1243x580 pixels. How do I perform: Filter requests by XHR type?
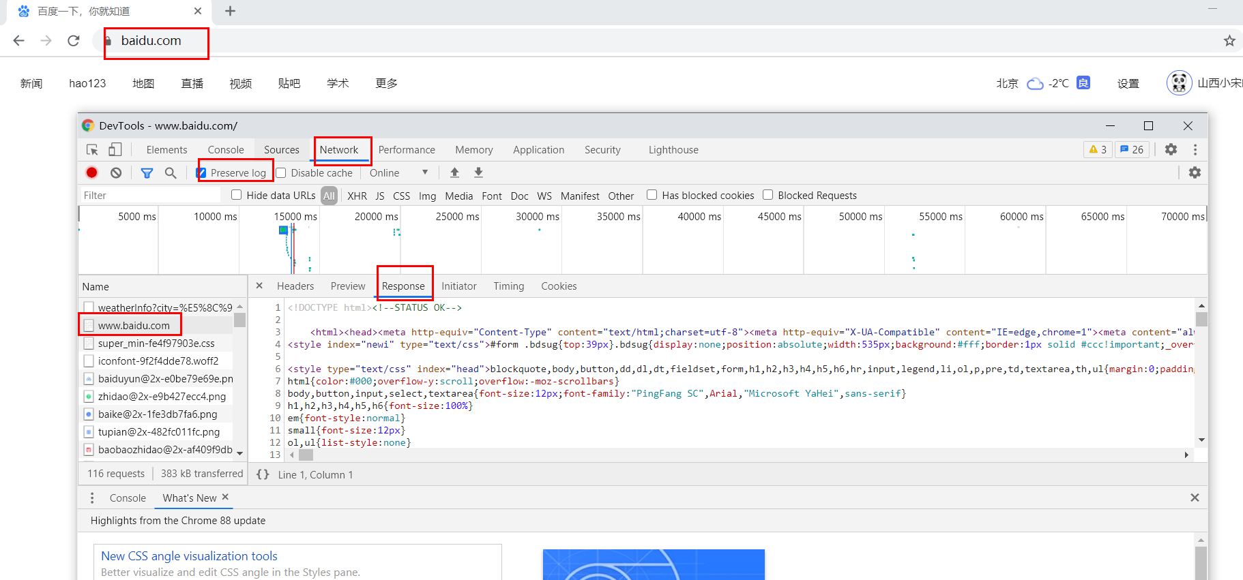click(x=357, y=196)
